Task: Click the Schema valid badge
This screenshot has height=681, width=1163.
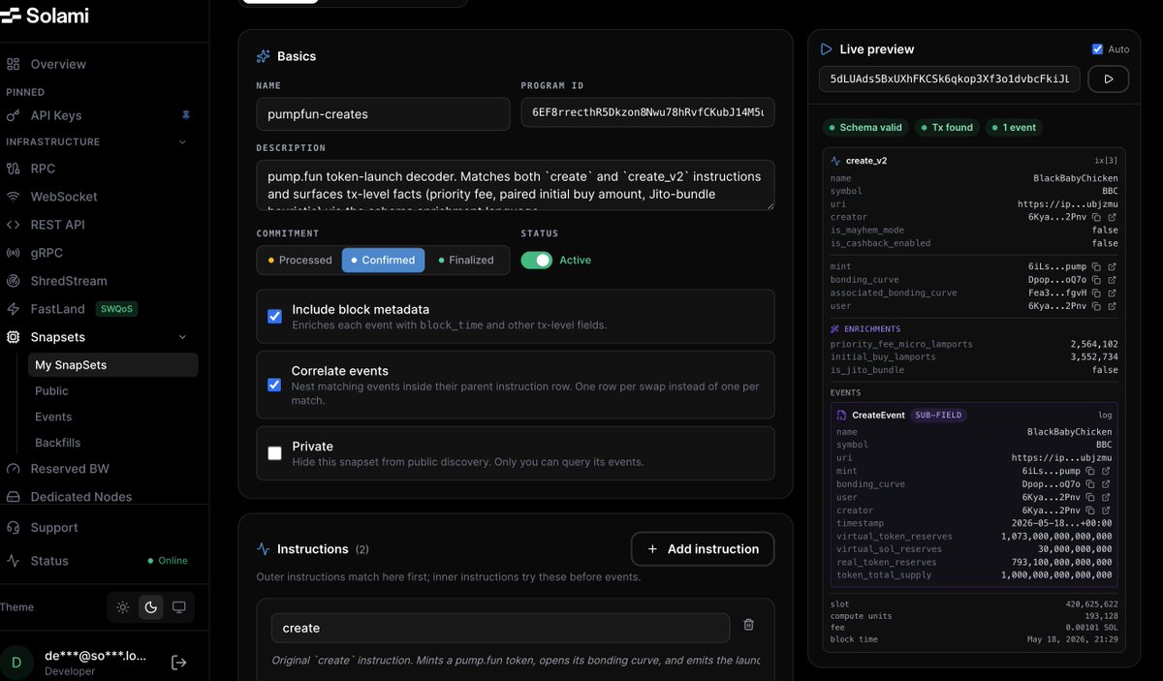Action: pos(864,128)
